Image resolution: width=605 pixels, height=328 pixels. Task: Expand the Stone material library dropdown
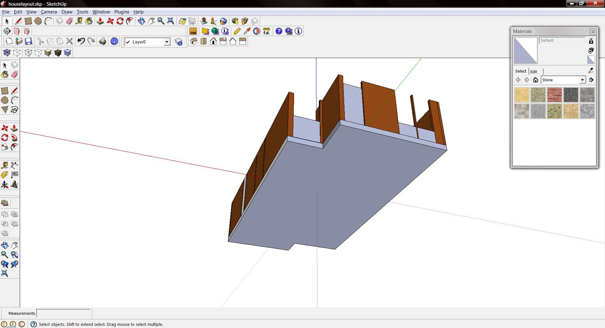(x=582, y=80)
